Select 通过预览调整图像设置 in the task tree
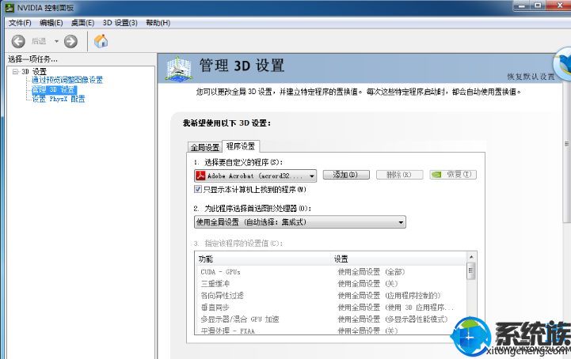 (x=67, y=80)
